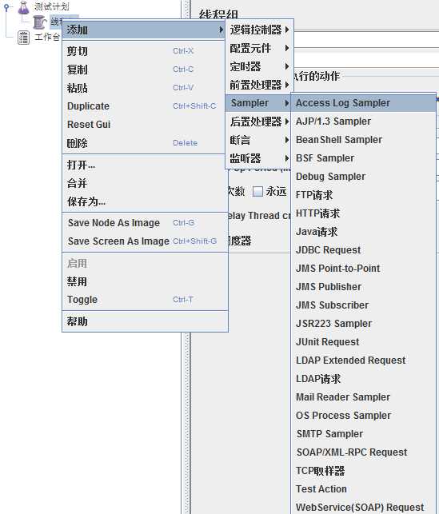The height and width of the screenshot is (514, 439).
Task: Expand the Sampler submenu
Action: pyautogui.click(x=259, y=103)
